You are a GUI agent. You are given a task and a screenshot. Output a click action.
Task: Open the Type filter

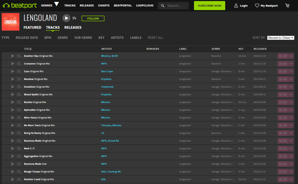tap(6, 38)
